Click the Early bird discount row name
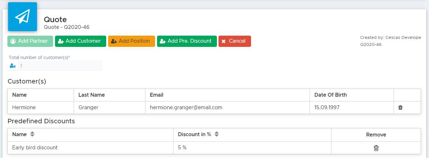 [x=35, y=148]
